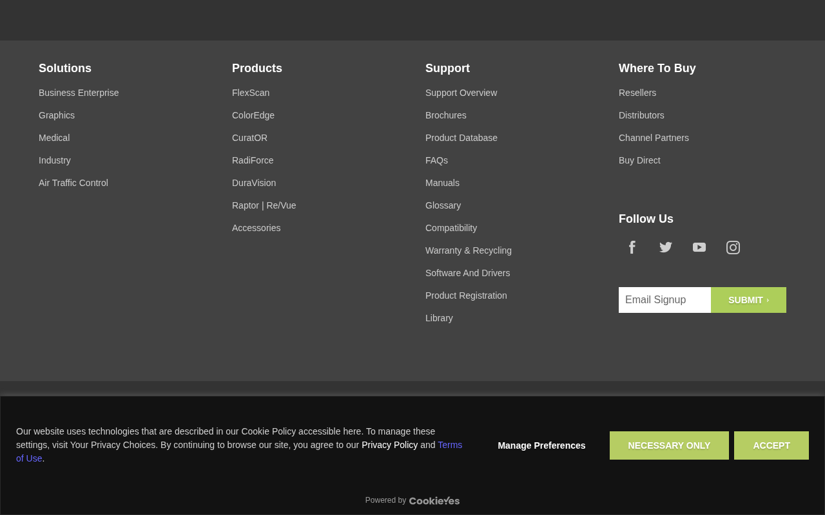825x515 pixels.
Task: Focus the Email Signup field
Action: (665, 300)
